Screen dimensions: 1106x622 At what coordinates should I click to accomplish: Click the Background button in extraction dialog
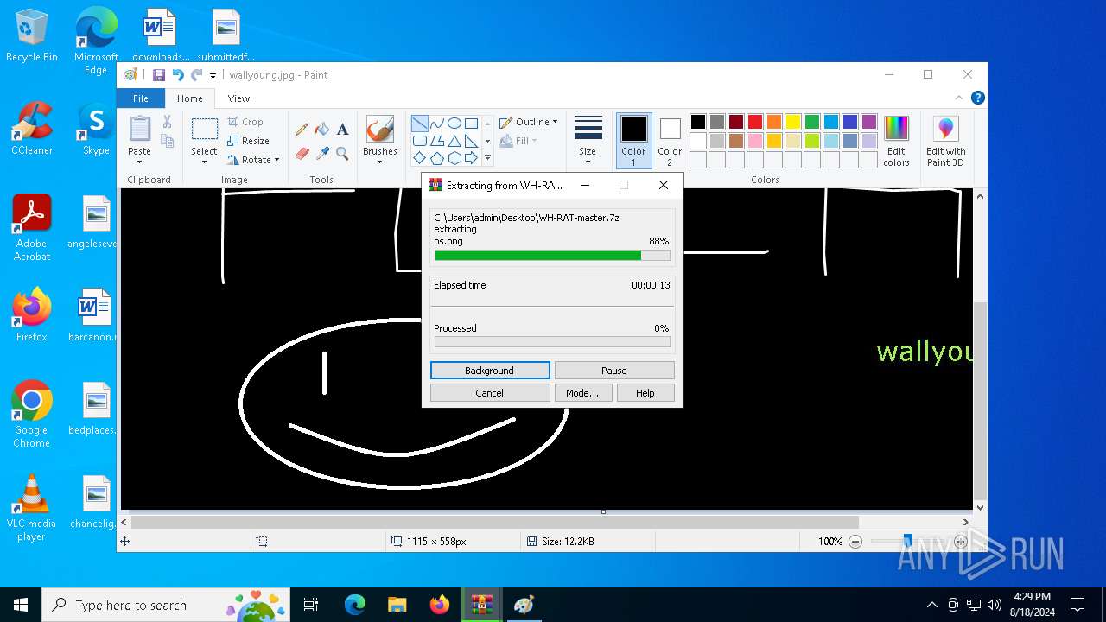pyautogui.click(x=490, y=371)
